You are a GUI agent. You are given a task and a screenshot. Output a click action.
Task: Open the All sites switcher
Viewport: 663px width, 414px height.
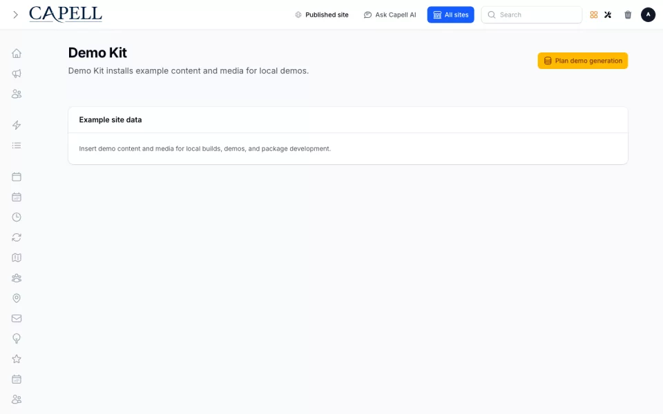click(x=450, y=14)
